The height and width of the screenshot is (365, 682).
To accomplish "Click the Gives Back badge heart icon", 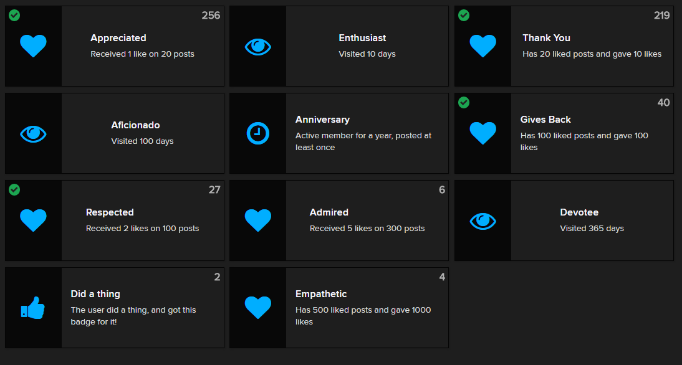I will [483, 133].
